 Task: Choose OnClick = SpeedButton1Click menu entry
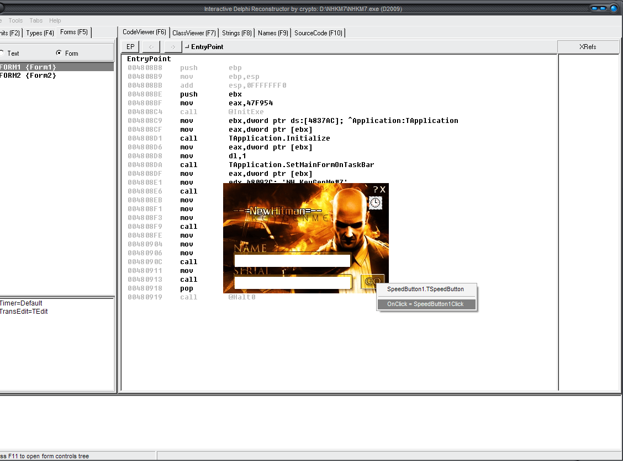[425, 304]
